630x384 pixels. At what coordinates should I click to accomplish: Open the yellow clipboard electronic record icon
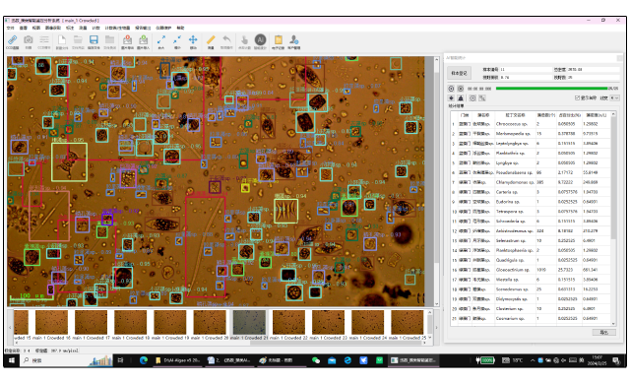(x=278, y=39)
